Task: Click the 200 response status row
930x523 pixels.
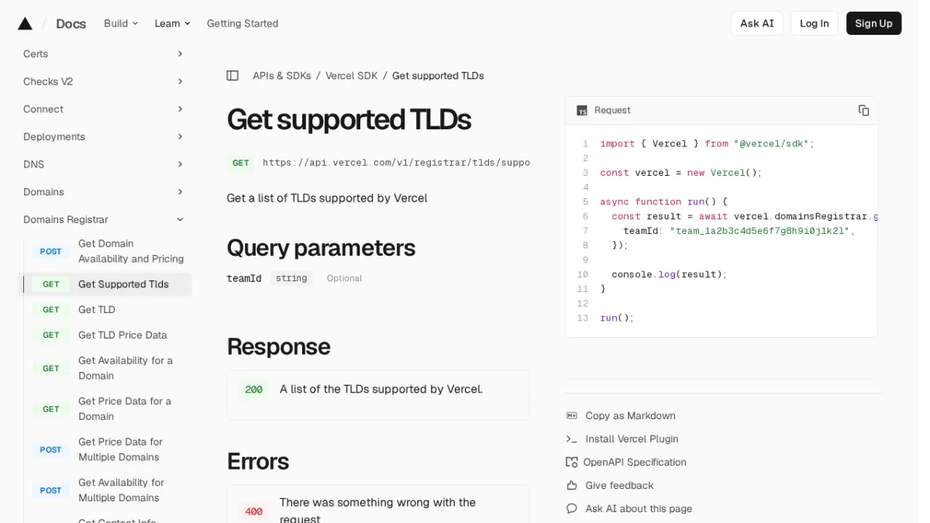Action: (378, 390)
